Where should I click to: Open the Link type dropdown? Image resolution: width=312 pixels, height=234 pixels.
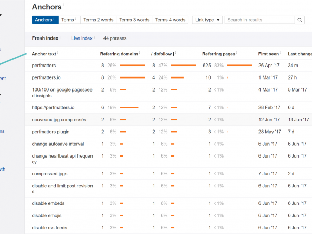click(207, 20)
